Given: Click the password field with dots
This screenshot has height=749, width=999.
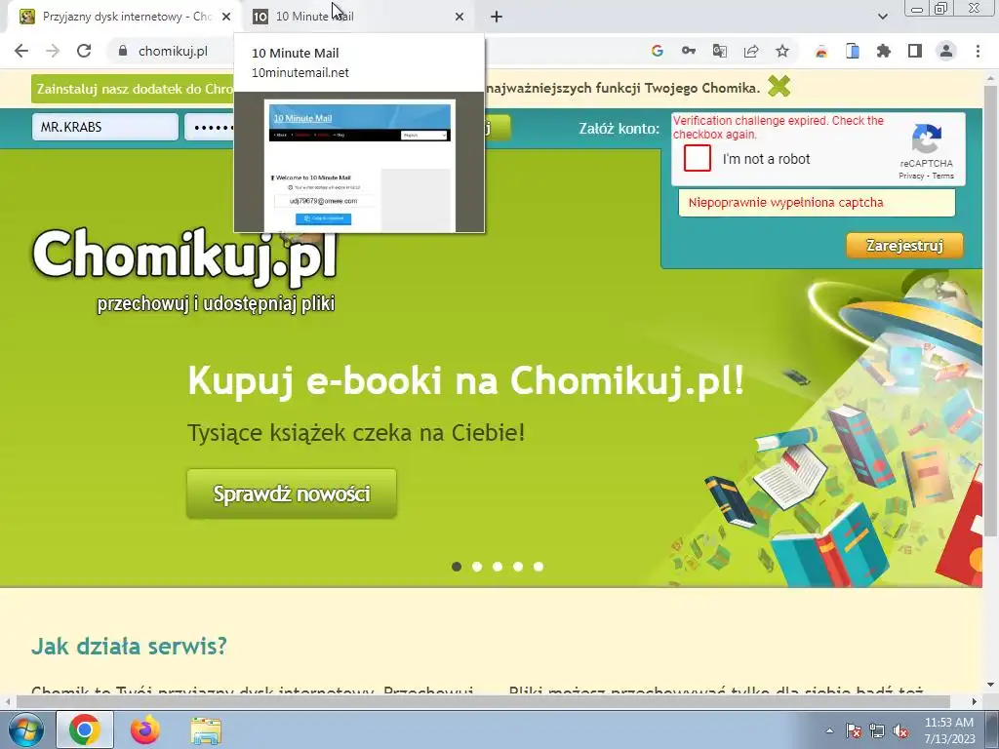Looking at the screenshot, I should click(210, 127).
